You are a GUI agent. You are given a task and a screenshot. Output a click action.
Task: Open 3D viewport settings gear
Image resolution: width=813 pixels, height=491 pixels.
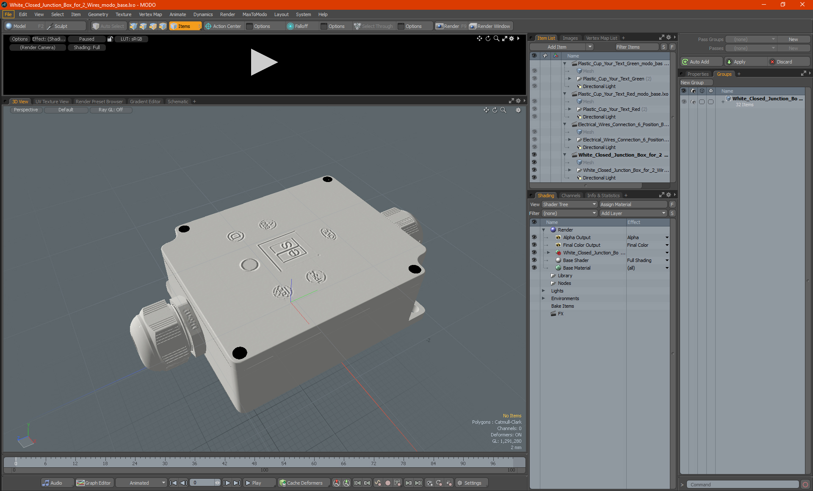click(518, 110)
